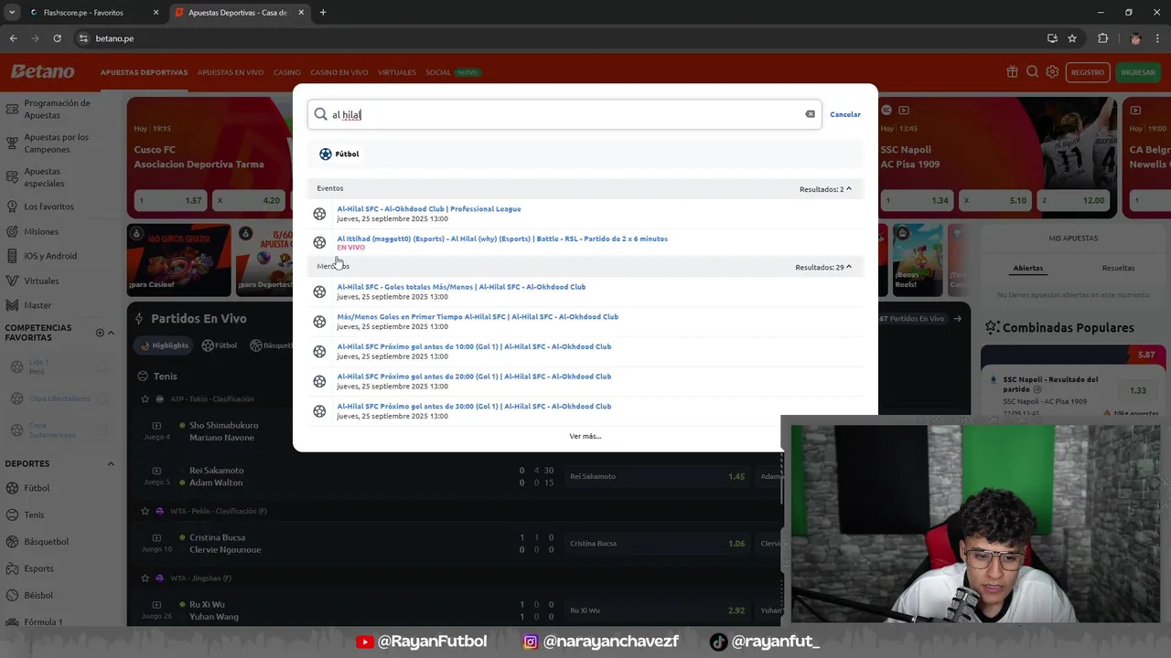Image resolution: width=1171 pixels, height=658 pixels.
Task: Click the Registro button
Action: coord(1088,72)
